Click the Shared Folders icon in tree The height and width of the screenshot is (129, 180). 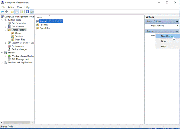coord(9,30)
